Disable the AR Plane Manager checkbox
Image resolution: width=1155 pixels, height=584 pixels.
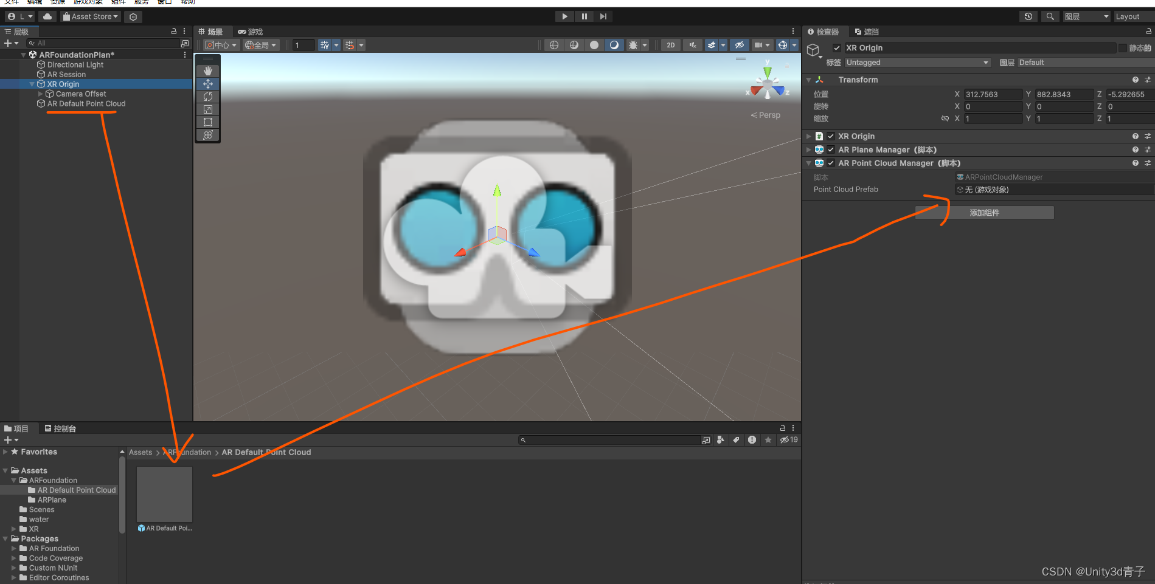click(x=831, y=149)
